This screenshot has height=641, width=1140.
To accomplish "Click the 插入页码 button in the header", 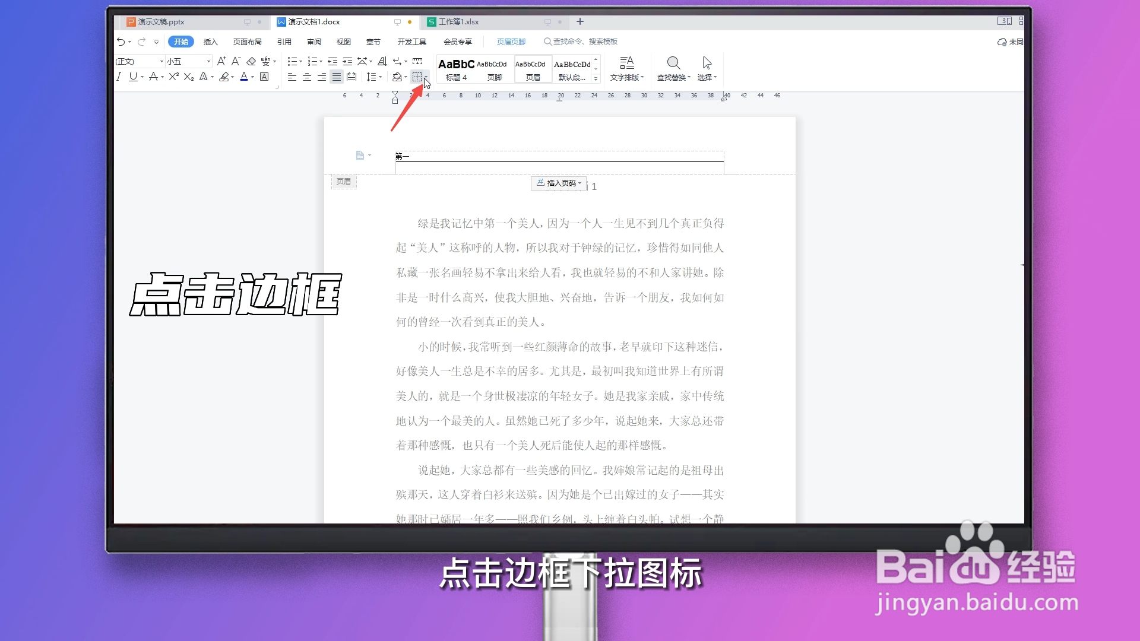I will tap(558, 183).
